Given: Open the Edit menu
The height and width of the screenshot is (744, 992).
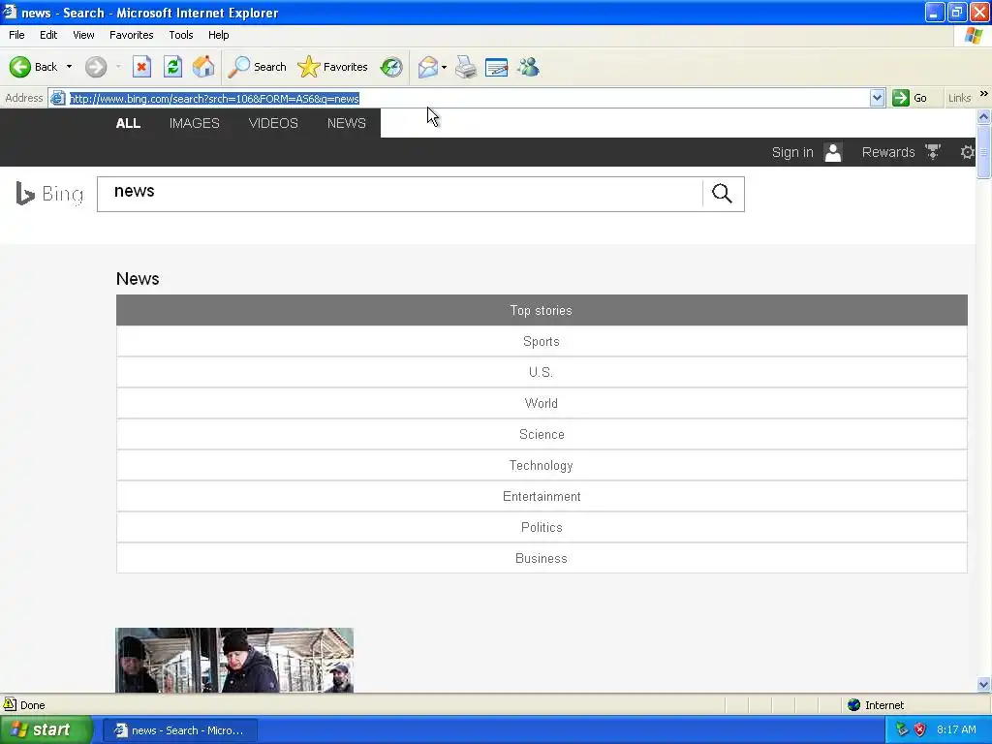Looking at the screenshot, I should click(48, 35).
